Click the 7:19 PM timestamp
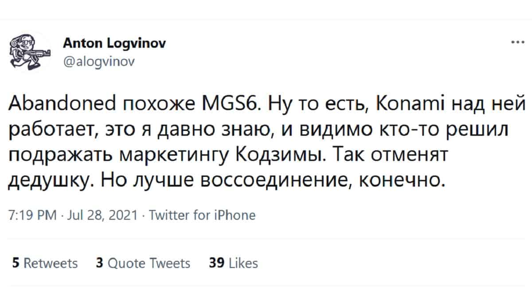Image resolution: width=532 pixels, height=298 pixels. [32, 216]
